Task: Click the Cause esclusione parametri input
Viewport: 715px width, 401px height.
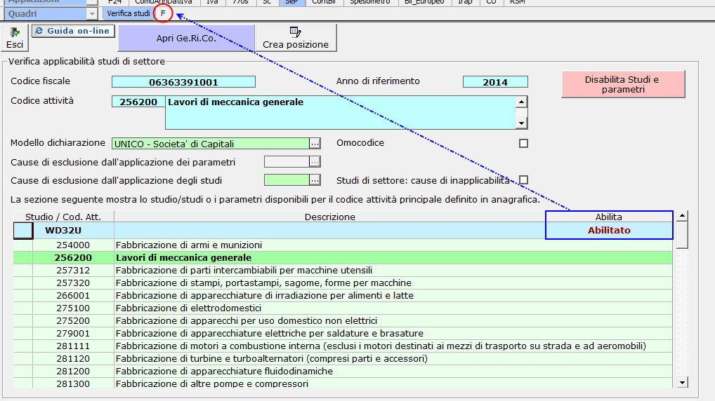Action: pos(287,161)
